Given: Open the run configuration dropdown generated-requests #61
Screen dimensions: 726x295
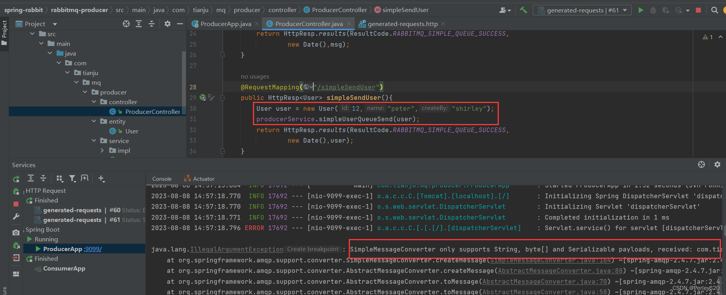Looking at the screenshot, I should point(582,10).
